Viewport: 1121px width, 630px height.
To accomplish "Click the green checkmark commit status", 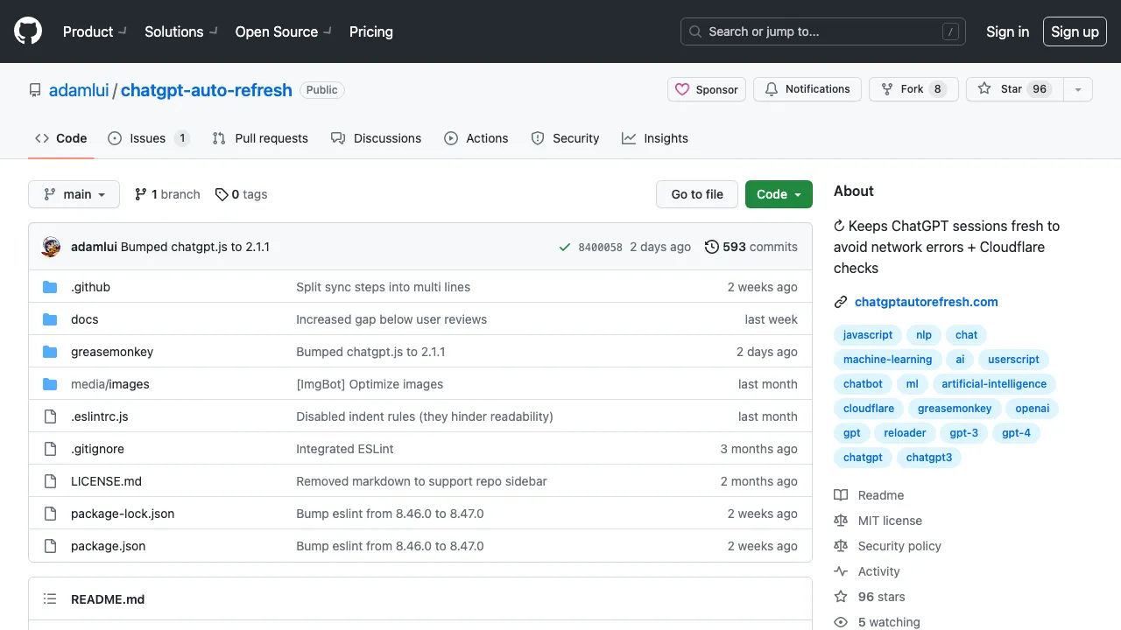I will coord(565,247).
